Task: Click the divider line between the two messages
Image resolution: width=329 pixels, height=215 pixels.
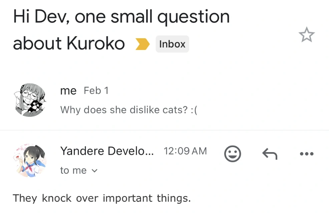Action: [164, 130]
